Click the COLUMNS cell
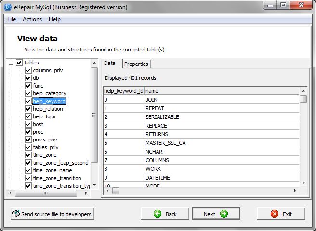 click(x=222, y=160)
